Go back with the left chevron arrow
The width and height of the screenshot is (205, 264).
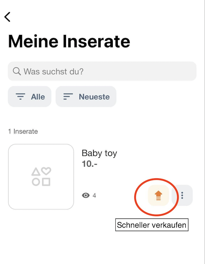point(7,17)
